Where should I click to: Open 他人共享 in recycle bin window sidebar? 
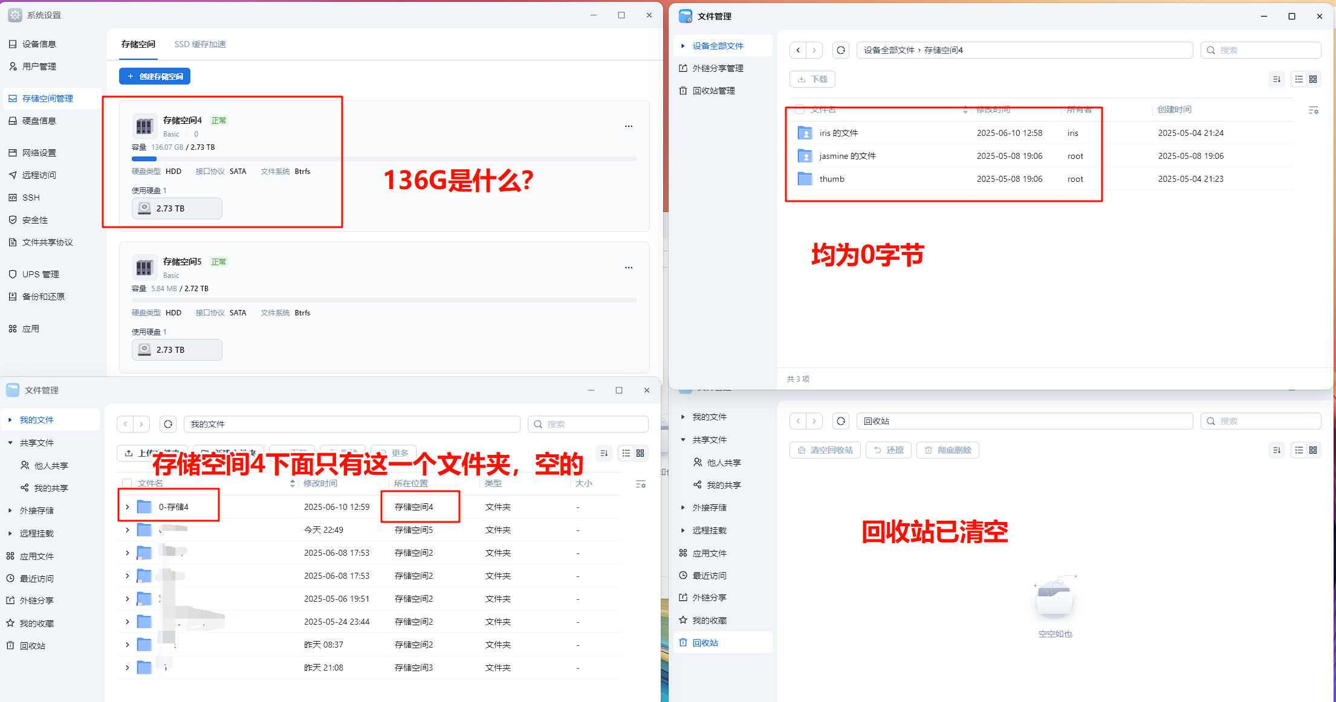724,463
